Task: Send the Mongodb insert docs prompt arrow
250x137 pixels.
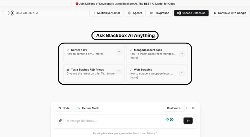Action: coord(182,54)
